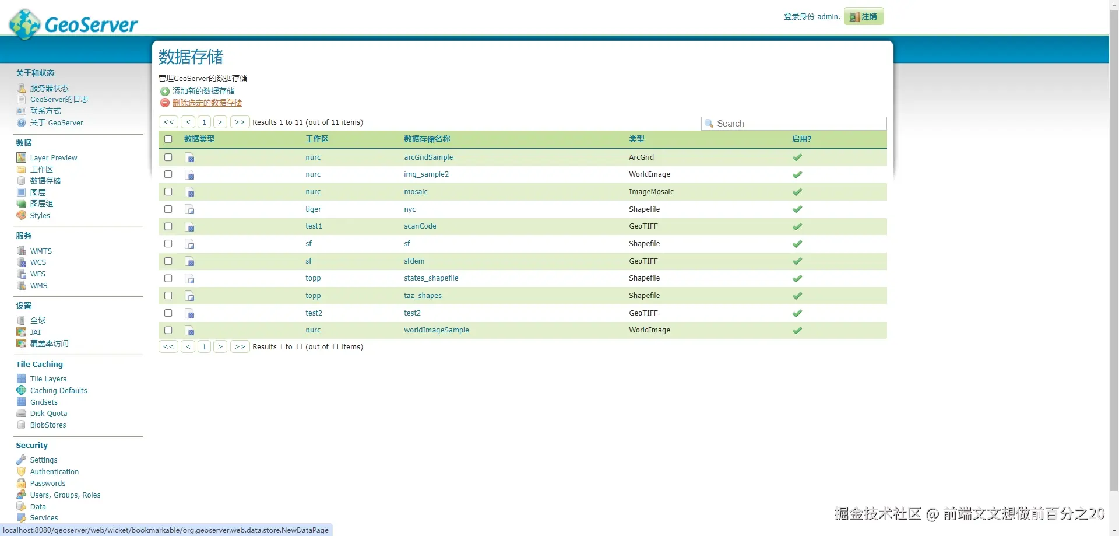Viewport: 1119px width, 536px height.
Task: Click the Search input field
Action: 794,124
